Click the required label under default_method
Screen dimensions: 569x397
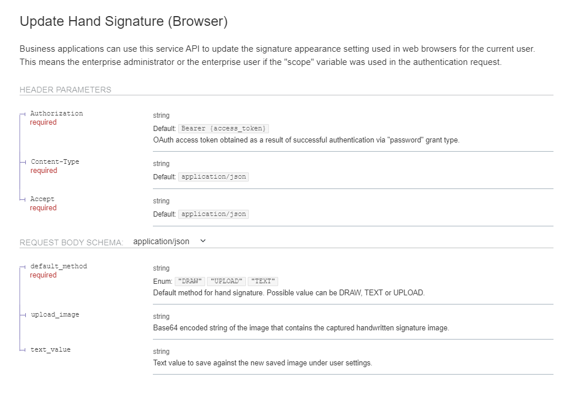coord(43,275)
